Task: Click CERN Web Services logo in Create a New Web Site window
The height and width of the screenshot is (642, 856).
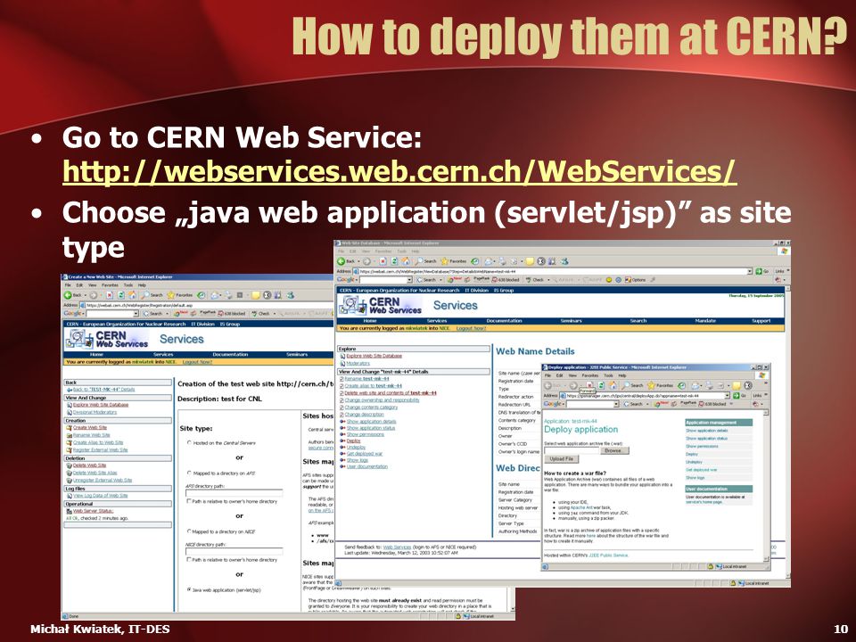Action: [x=107, y=339]
